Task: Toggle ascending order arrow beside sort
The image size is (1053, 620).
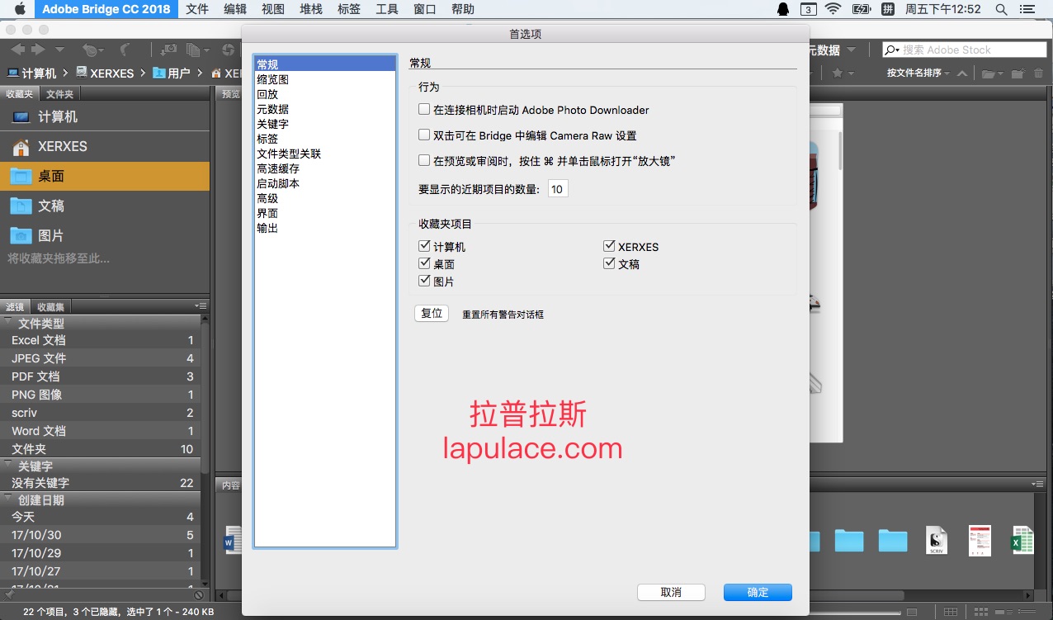Action: tap(963, 73)
